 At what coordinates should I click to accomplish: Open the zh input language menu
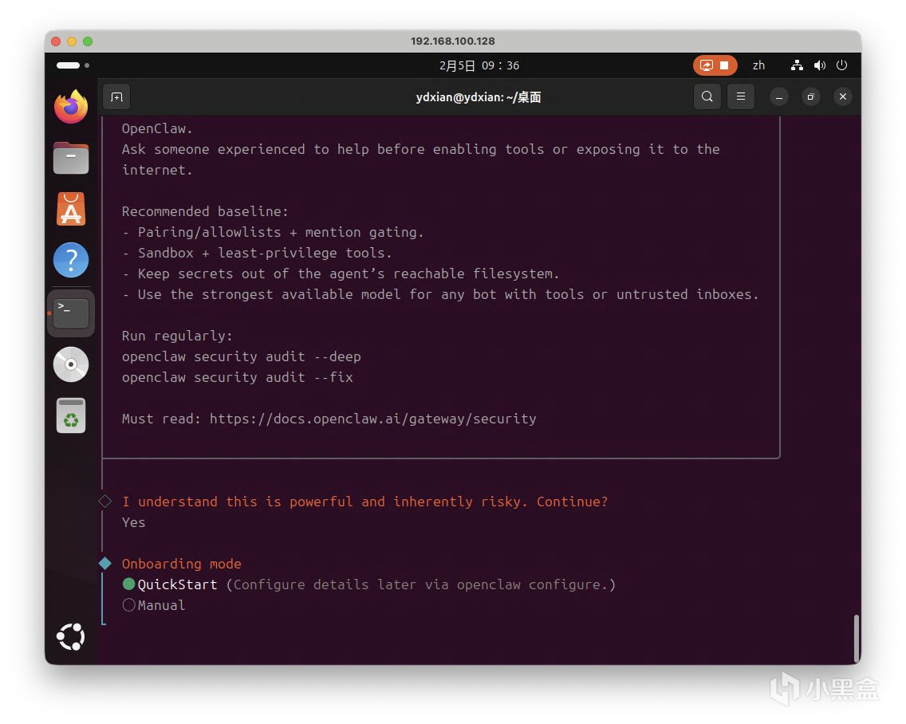click(758, 65)
